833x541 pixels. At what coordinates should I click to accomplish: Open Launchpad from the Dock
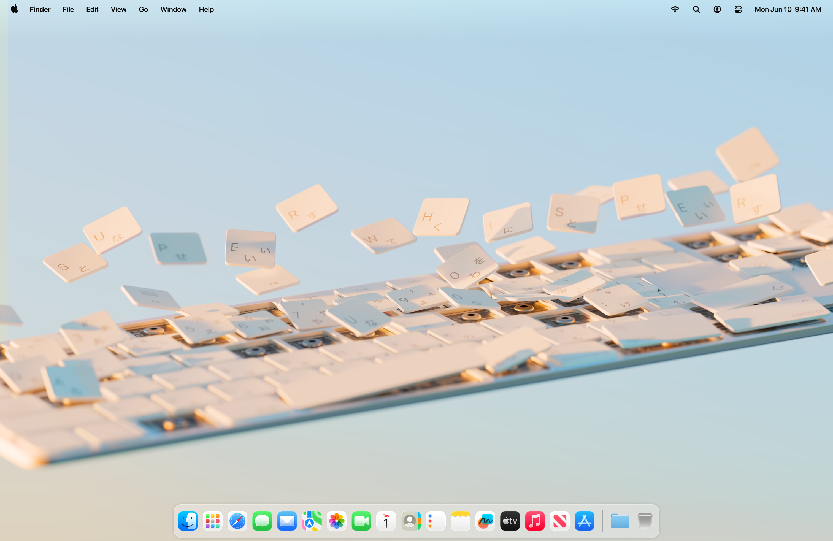tap(212, 521)
